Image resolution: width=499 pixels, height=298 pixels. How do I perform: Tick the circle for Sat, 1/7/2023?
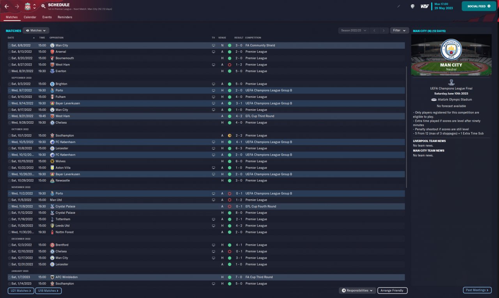[x=9, y=277]
